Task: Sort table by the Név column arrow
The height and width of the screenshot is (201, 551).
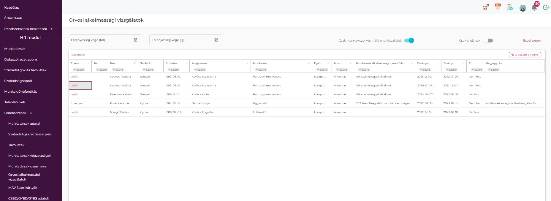Action: click(134, 63)
